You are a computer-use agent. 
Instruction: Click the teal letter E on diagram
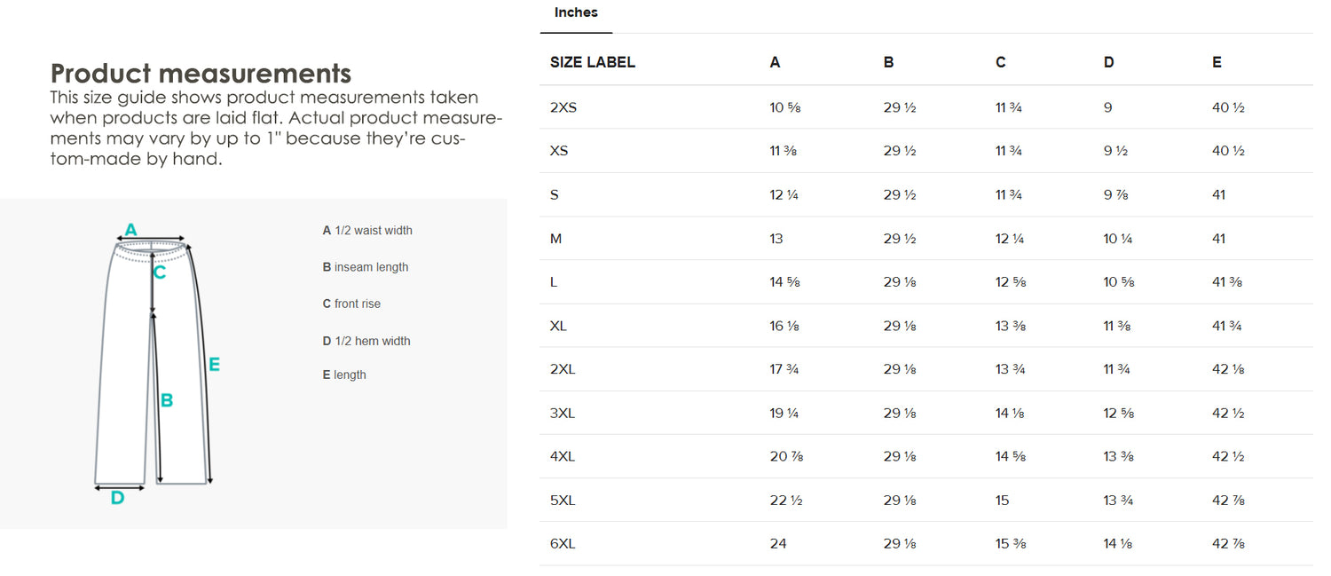point(214,364)
